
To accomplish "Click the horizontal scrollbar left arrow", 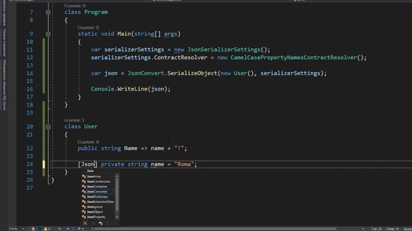I will (92, 229).
